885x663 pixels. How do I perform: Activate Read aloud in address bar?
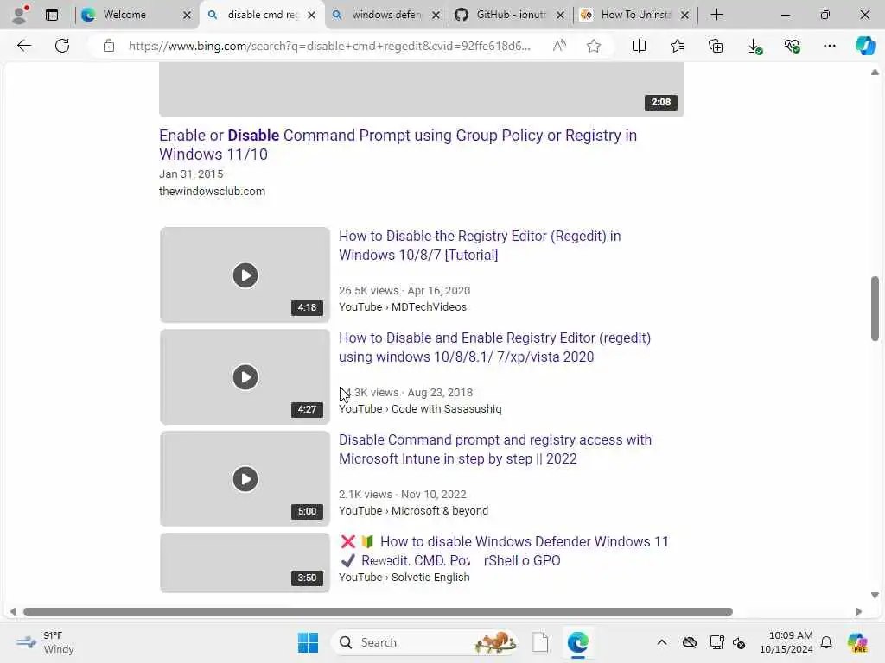point(559,46)
